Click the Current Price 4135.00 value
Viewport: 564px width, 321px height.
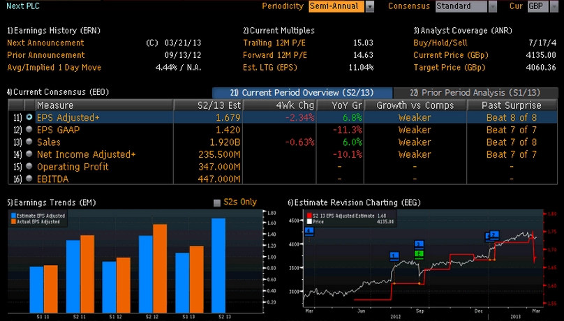coord(541,55)
